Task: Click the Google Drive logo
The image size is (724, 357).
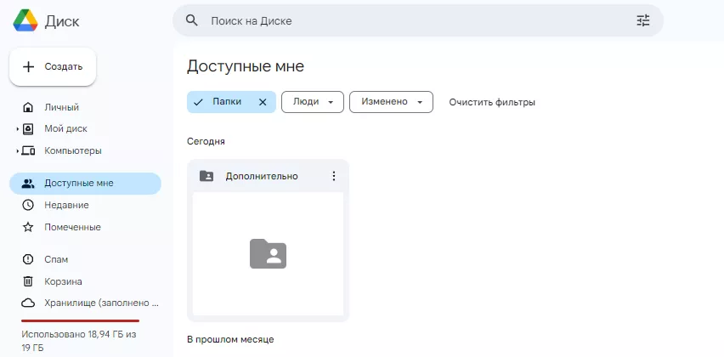Action: [x=25, y=20]
